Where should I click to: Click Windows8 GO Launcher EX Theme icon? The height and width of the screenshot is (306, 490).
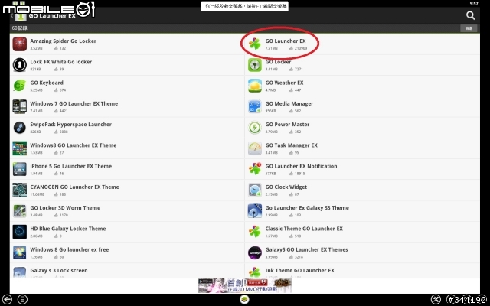pyautogui.click(x=19, y=148)
